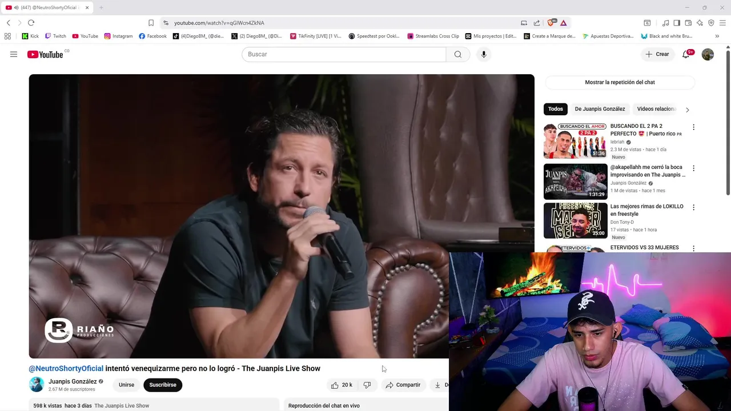Bookmark this page from the address bar
This screenshot has width=731, height=411.
tap(151, 23)
